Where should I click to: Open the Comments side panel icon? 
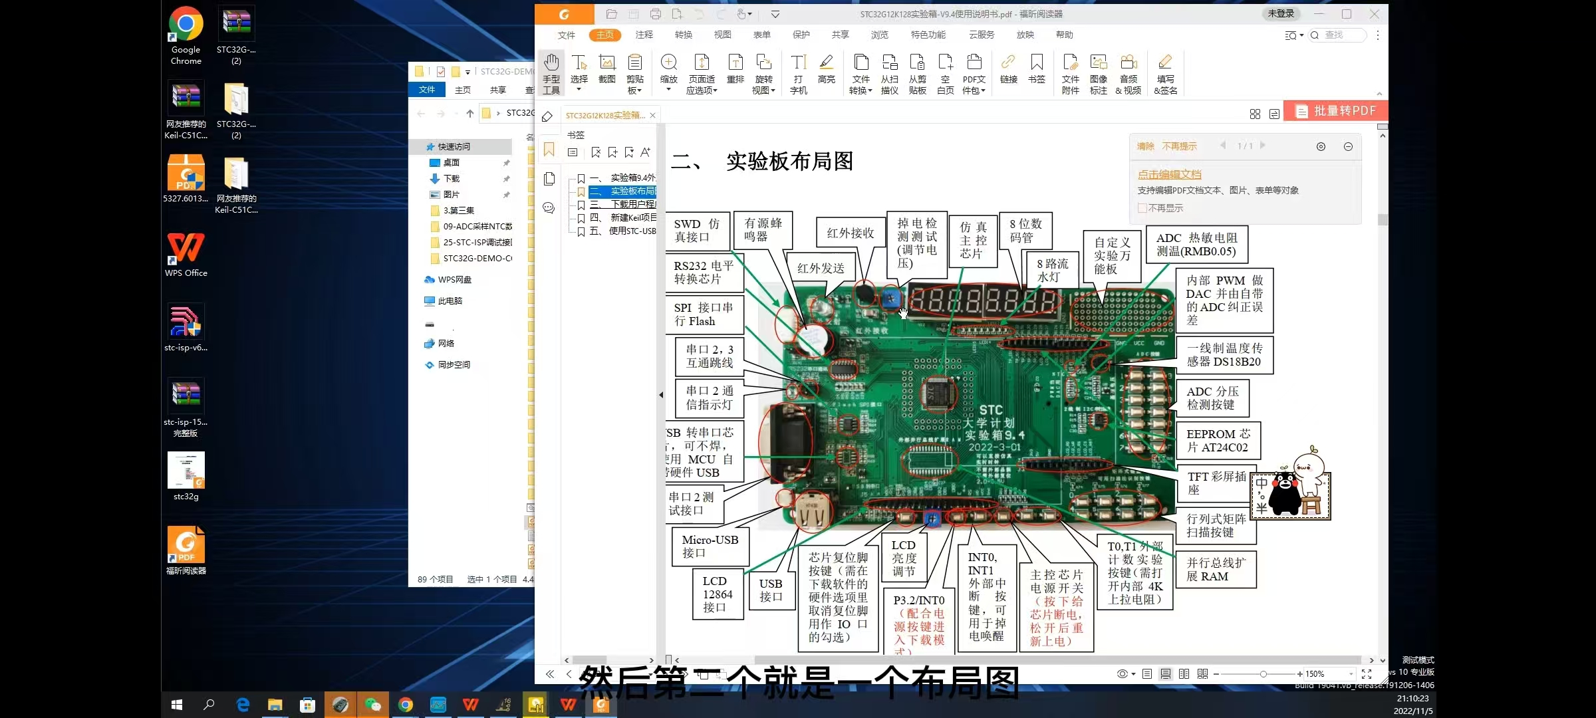[x=549, y=208]
